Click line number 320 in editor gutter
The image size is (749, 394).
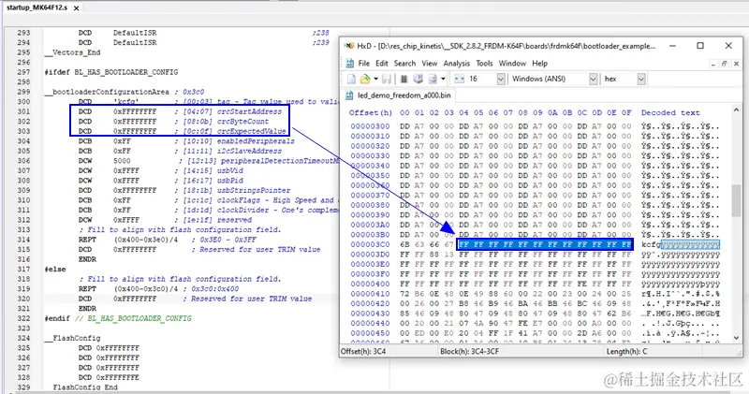(23, 299)
